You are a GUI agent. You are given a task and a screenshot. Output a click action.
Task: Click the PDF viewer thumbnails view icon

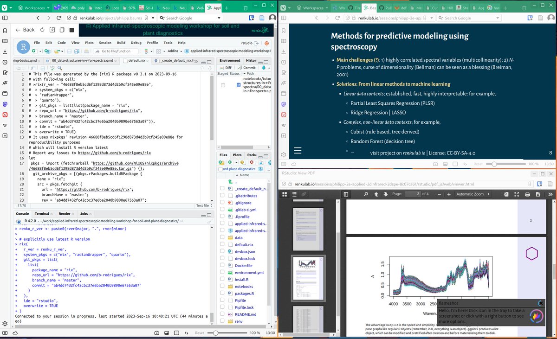coord(285,194)
